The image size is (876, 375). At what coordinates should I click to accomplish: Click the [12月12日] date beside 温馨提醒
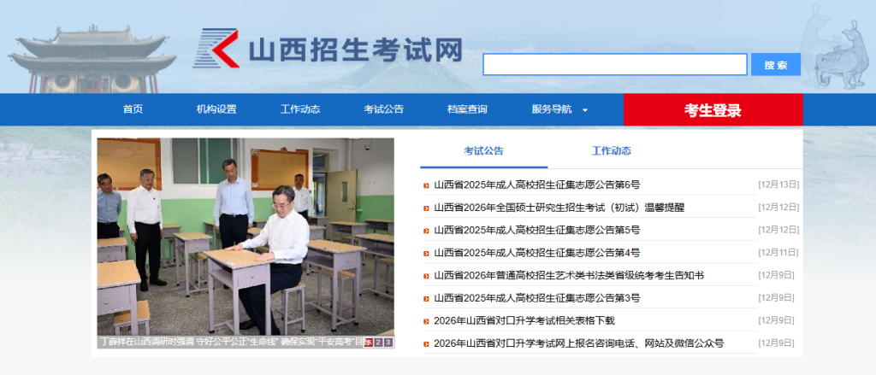778,207
